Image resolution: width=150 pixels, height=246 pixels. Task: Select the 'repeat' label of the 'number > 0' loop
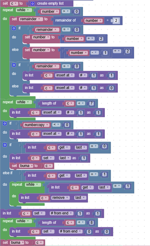point(8,10)
